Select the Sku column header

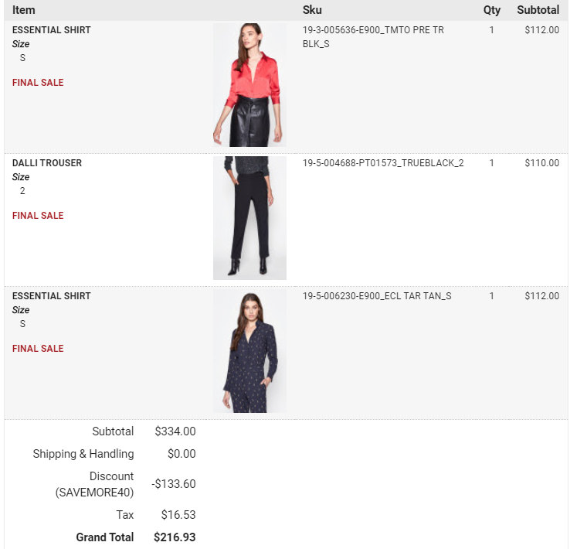(312, 10)
